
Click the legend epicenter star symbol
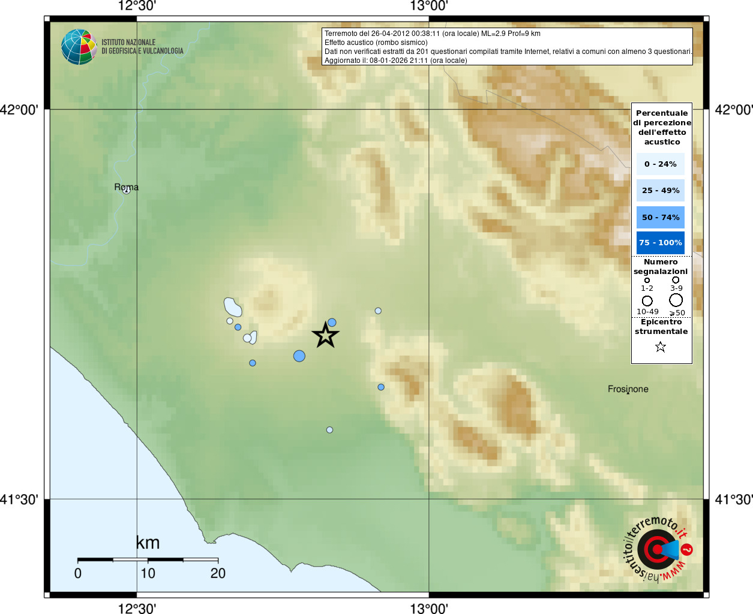coord(661,347)
